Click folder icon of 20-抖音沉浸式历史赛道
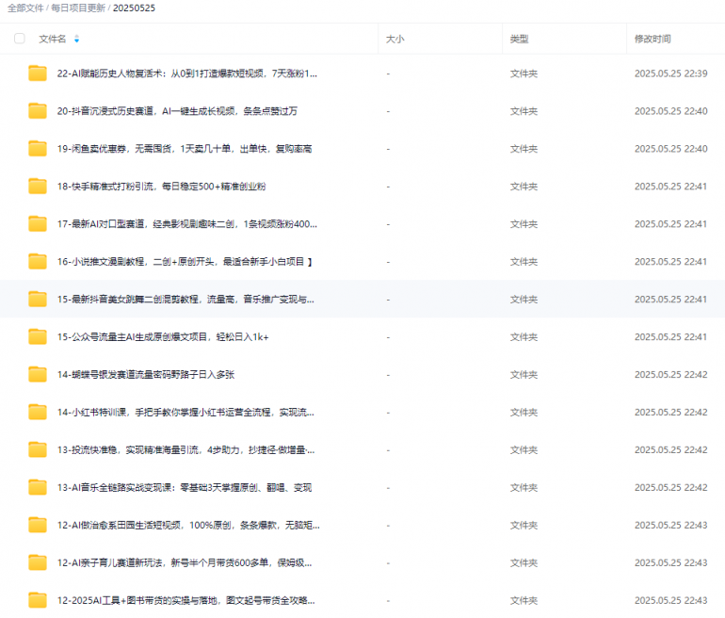 click(x=38, y=111)
